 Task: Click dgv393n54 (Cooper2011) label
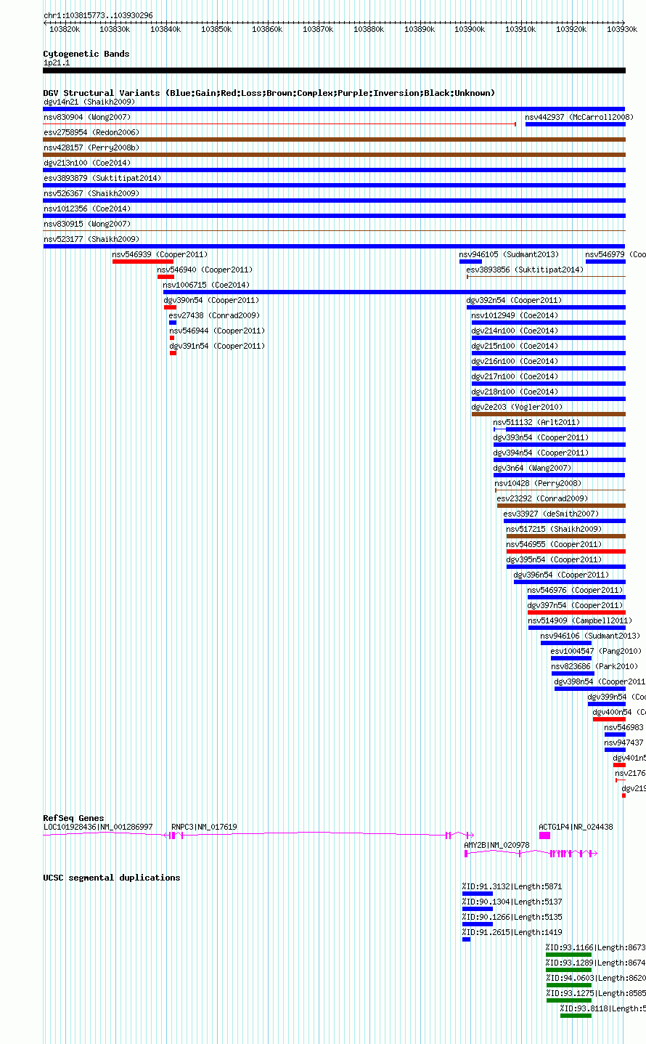[541, 437]
